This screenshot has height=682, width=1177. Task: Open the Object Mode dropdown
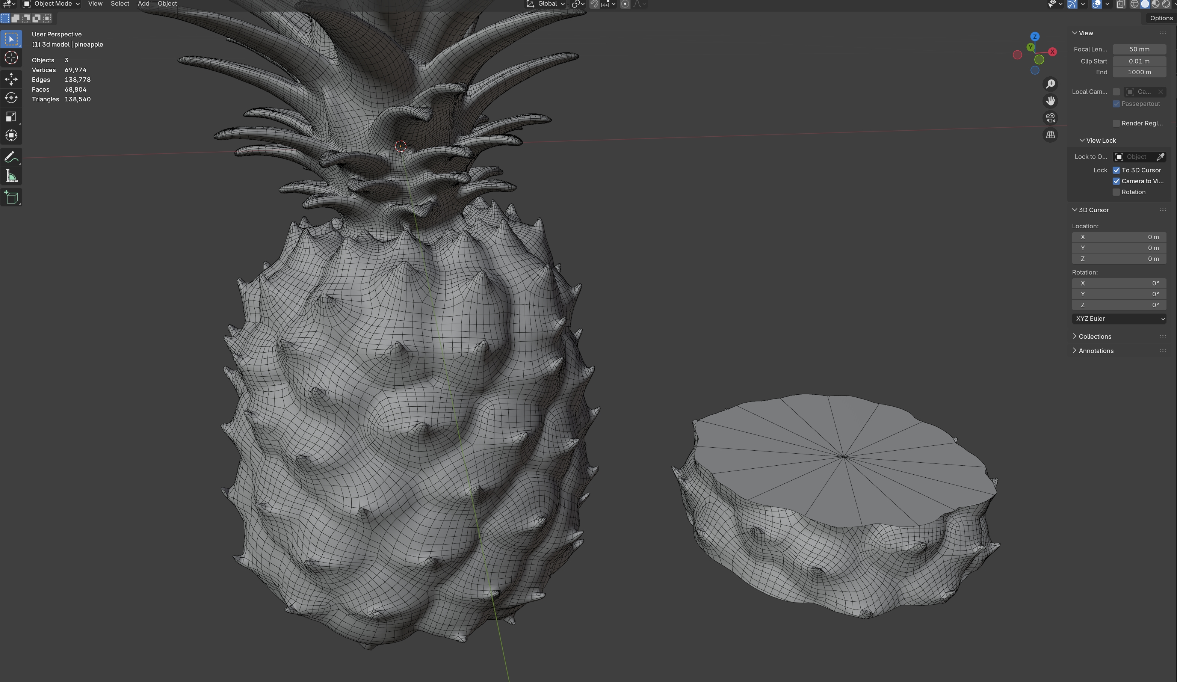point(52,4)
